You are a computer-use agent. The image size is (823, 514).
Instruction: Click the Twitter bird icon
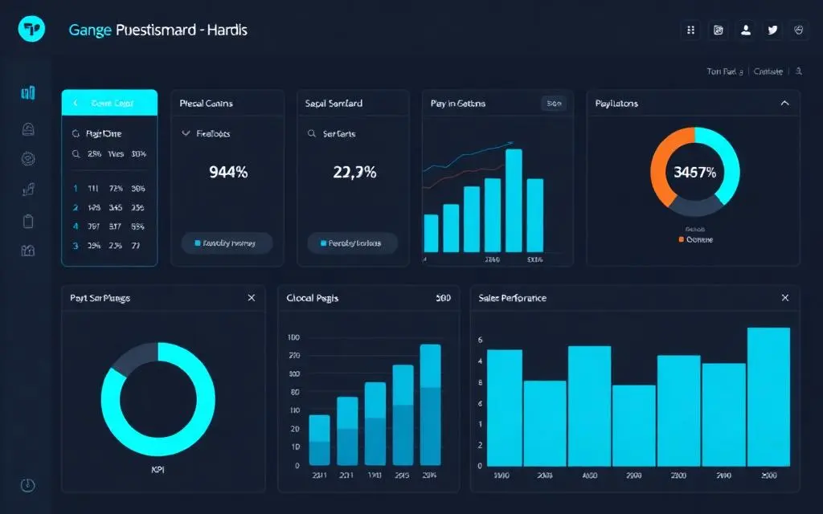click(772, 31)
